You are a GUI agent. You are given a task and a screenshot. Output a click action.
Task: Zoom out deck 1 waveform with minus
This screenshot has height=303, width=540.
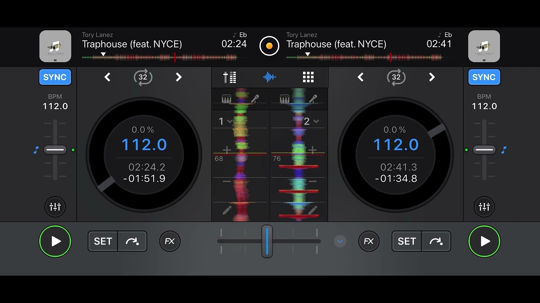[227, 181]
